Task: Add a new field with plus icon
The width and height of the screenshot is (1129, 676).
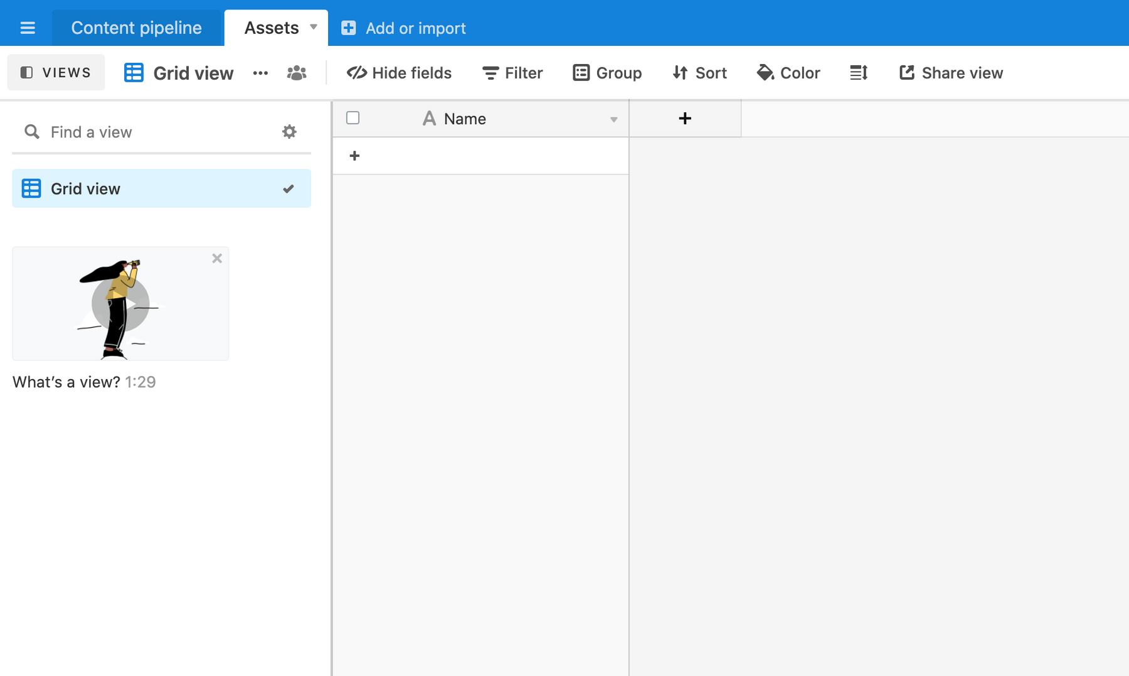Action: [x=684, y=119]
